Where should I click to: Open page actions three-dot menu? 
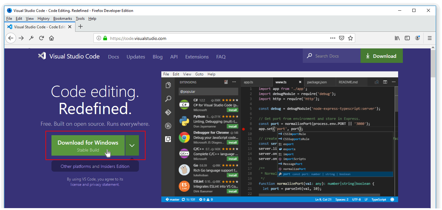(x=333, y=38)
